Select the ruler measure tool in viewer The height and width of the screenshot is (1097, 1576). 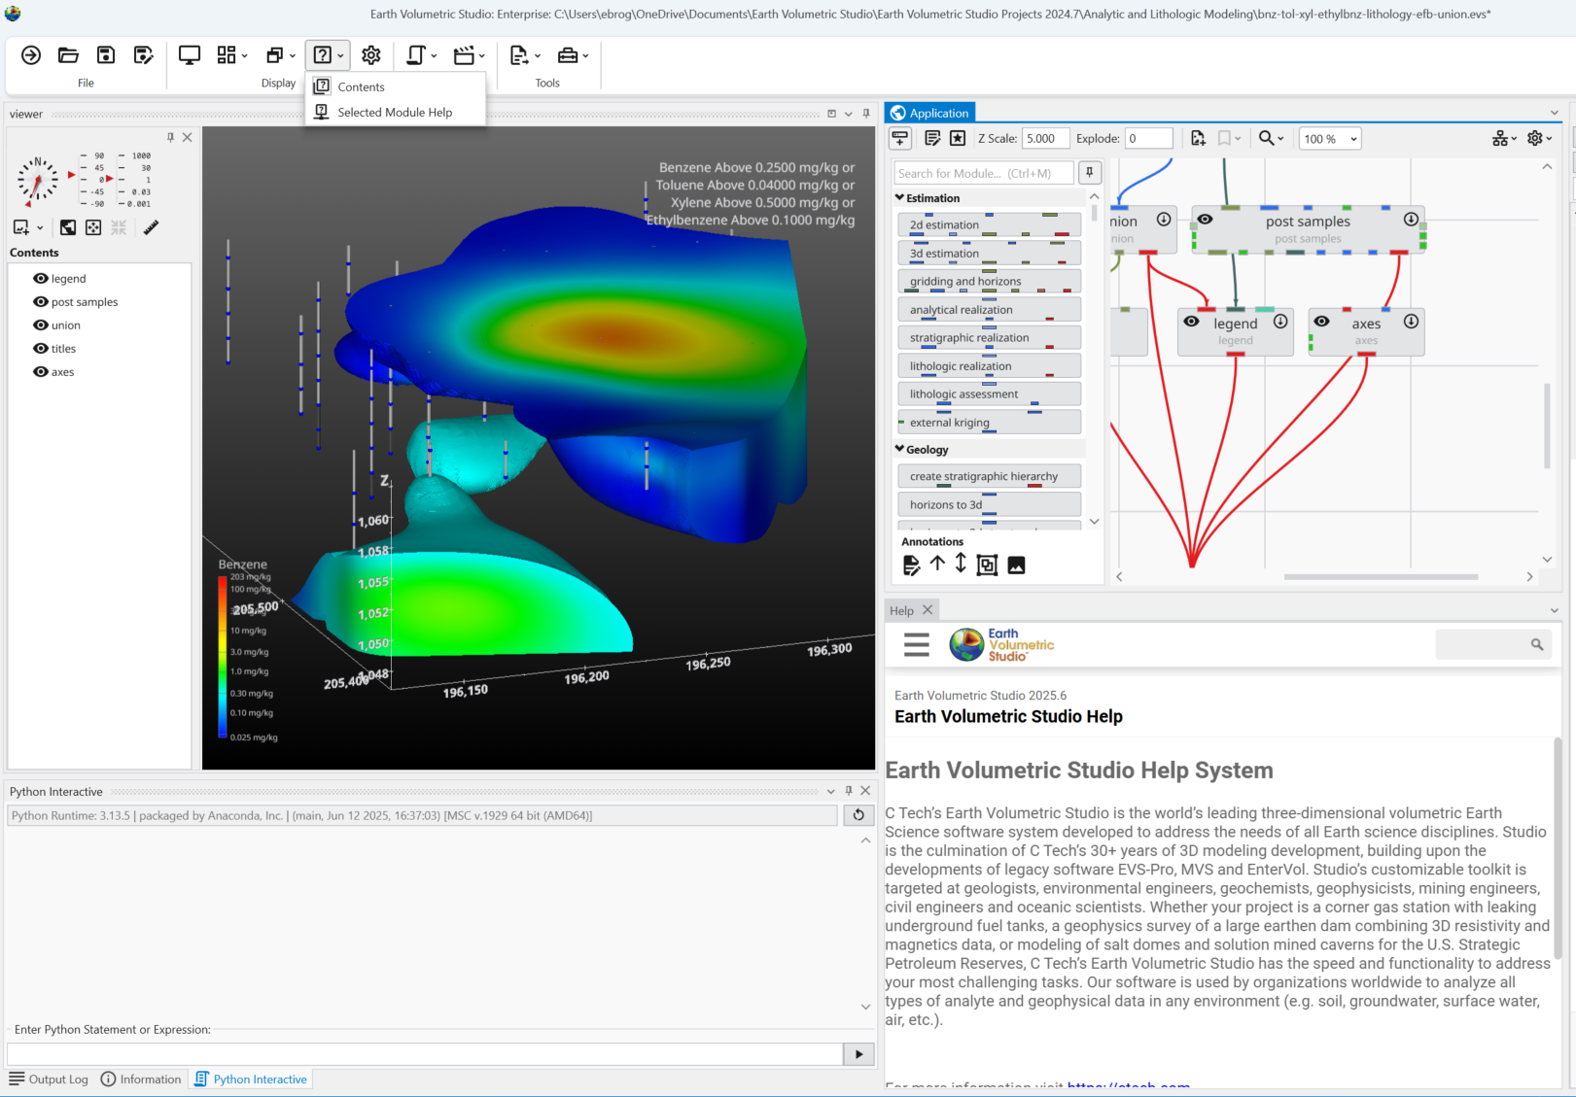pos(151,227)
